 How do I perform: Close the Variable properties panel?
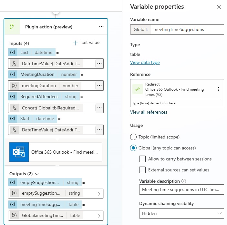point(219,7)
